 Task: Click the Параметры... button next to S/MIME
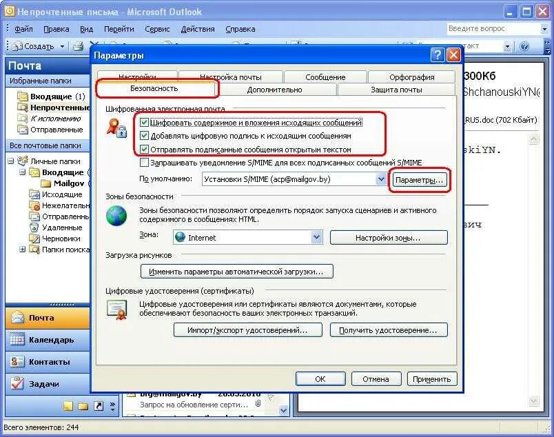[419, 180]
